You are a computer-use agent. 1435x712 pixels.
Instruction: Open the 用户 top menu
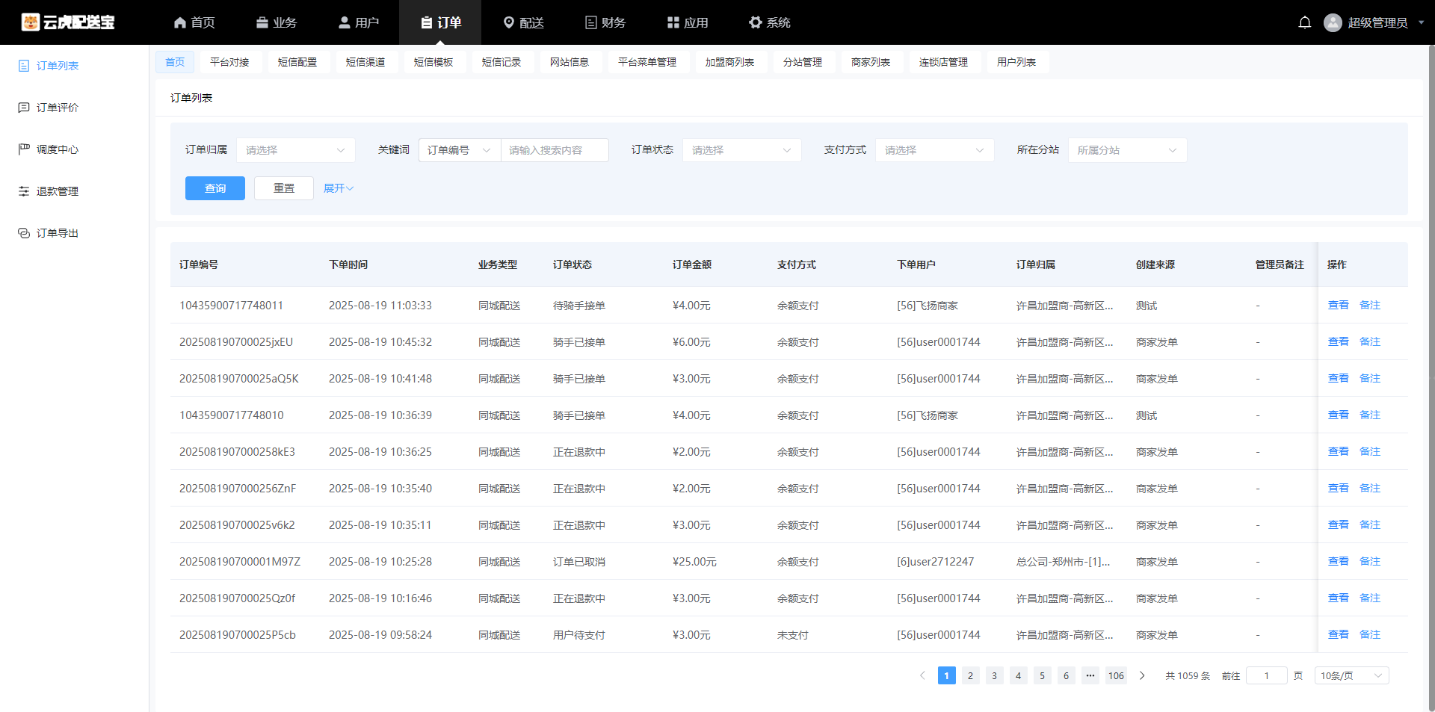[x=359, y=22]
